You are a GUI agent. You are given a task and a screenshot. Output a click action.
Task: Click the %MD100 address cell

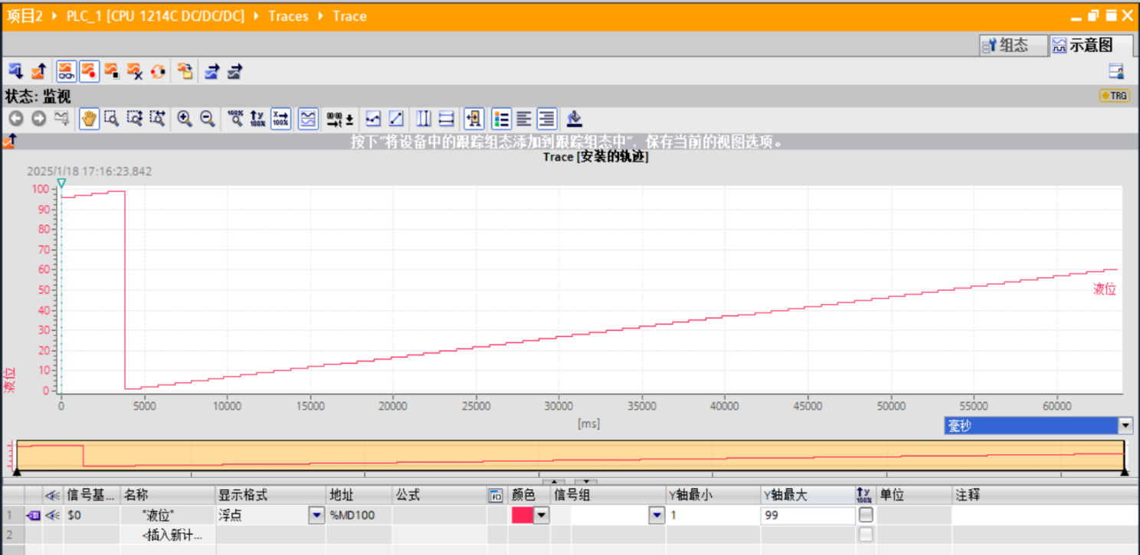(359, 515)
